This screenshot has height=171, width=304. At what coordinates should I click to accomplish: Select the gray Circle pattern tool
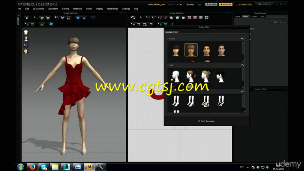click(x=183, y=17)
